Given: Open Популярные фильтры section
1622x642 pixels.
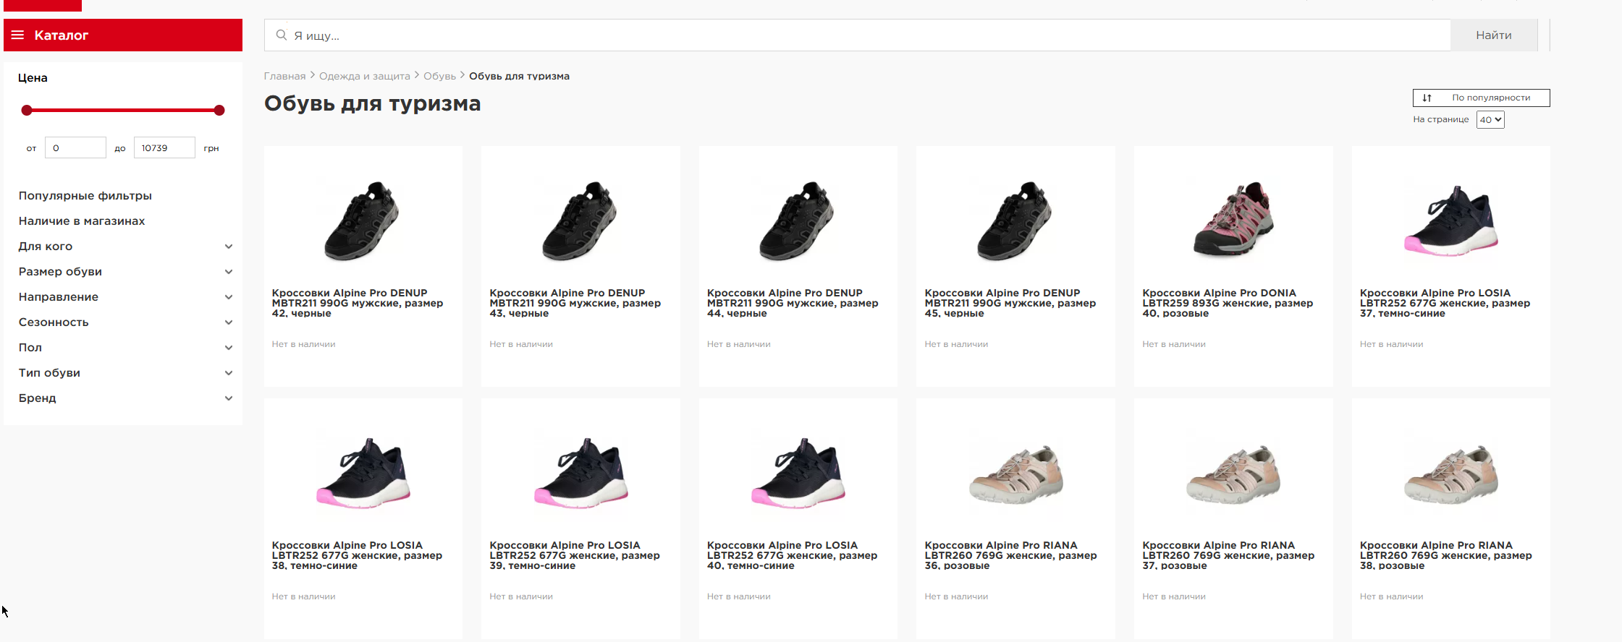Looking at the screenshot, I should click(85, 195).
